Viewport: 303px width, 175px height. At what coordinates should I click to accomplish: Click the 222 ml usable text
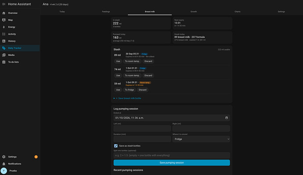click(224, 50)
